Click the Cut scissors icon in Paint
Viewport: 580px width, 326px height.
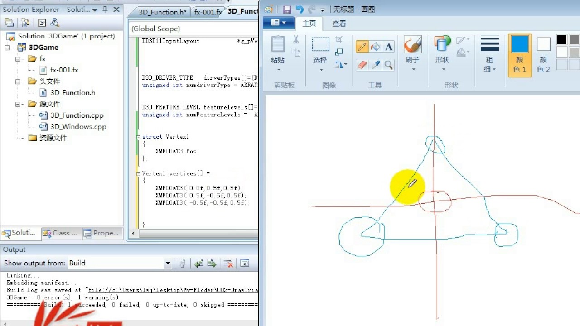(x=296, y=40)
